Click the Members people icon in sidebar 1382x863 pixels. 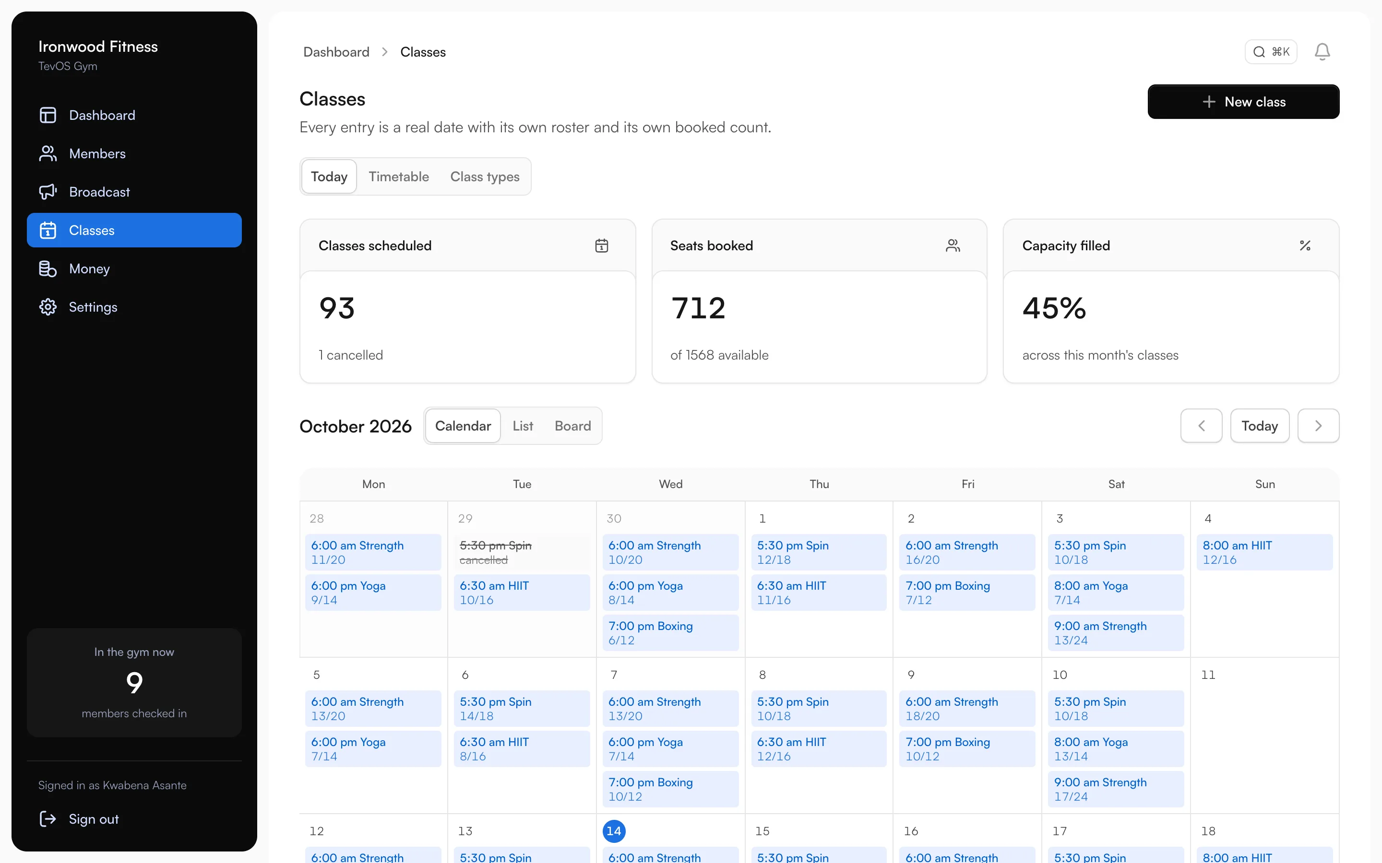pos(48,153)
